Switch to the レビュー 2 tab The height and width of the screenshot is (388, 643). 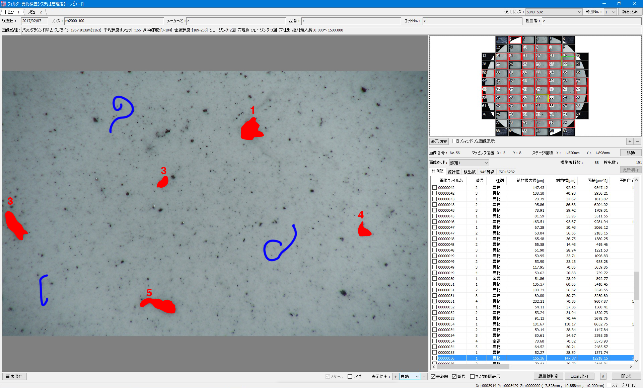35,12
